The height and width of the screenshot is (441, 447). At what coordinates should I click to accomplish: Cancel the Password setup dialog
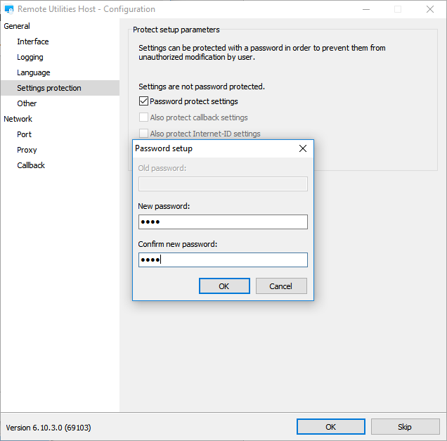pos(281,286)
